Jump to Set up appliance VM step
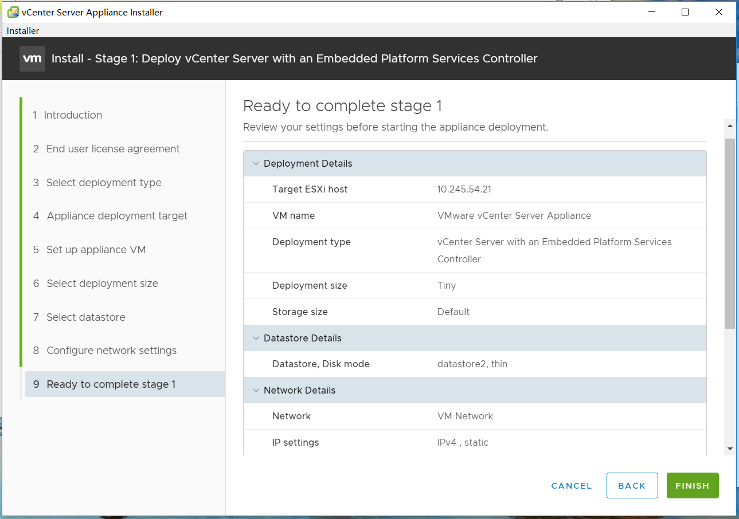739x519 pixels. coord(89,250)
